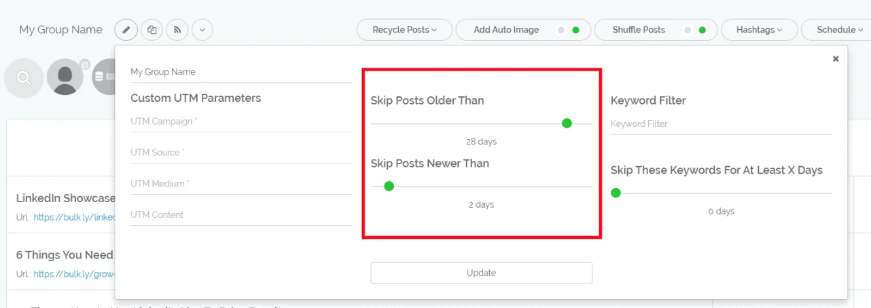Viewport: 871px width, 308px height.
Task: Click the Skip Posts Newer Than slider handle
Action: tap(389, 186)
